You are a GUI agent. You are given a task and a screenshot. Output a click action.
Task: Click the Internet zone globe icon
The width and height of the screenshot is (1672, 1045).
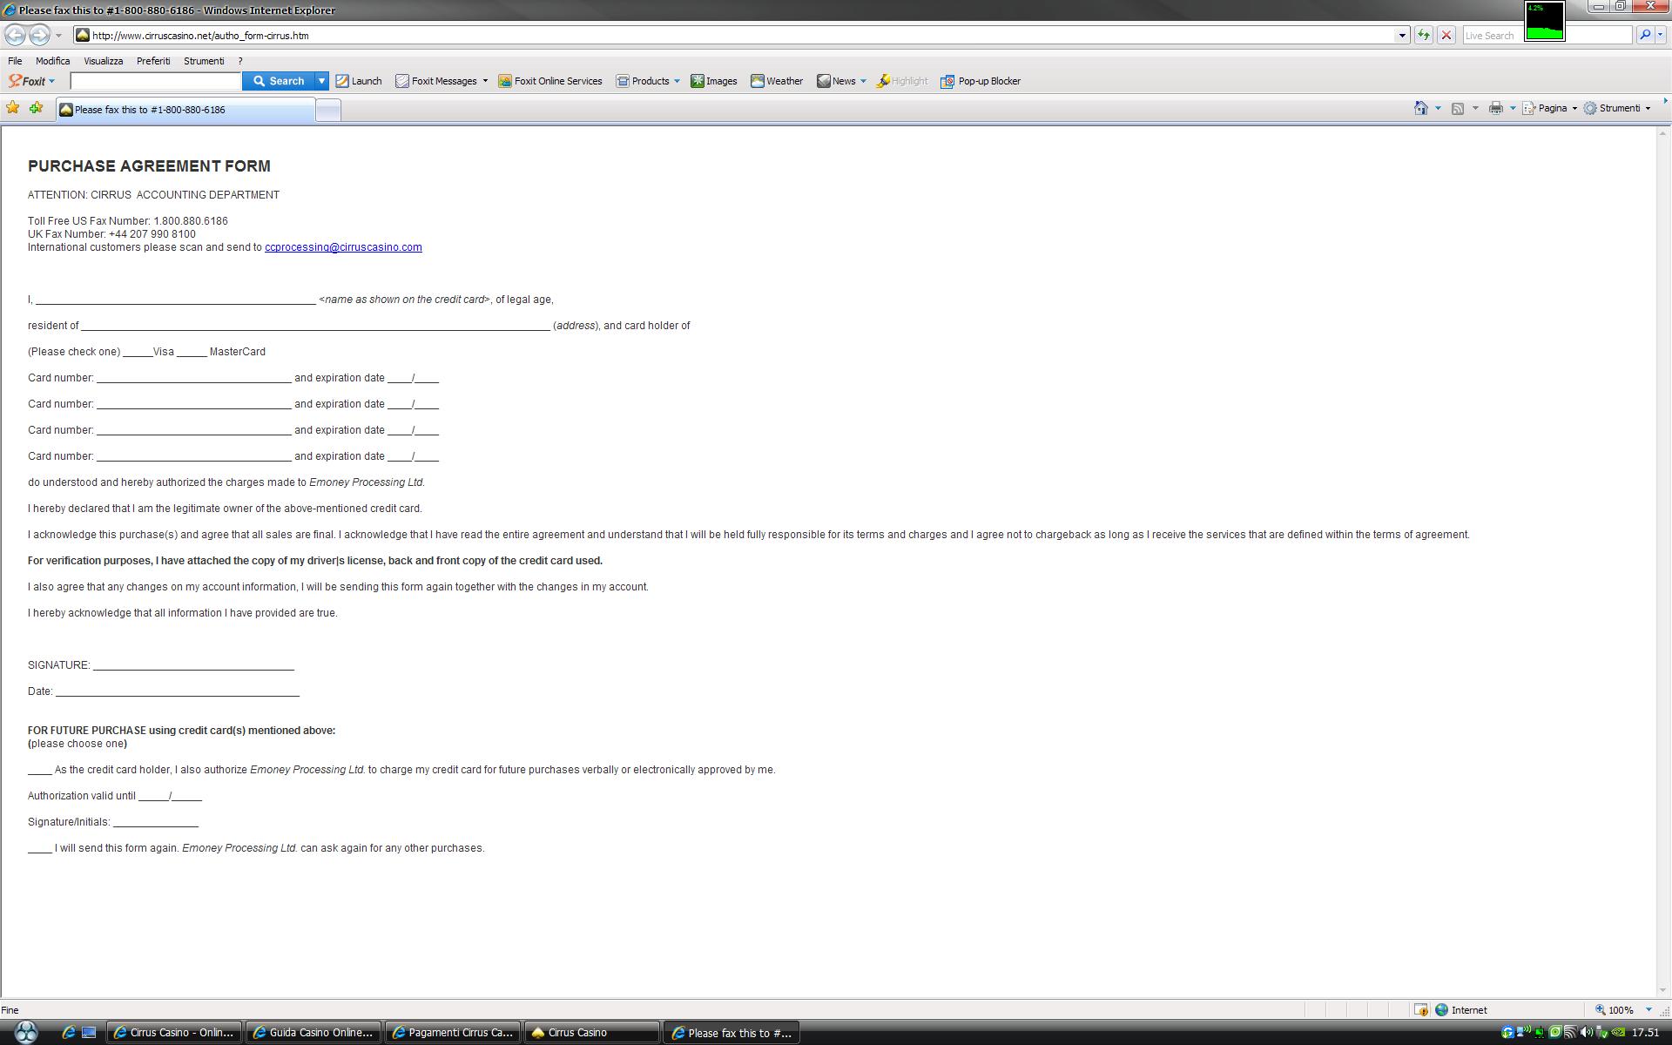tap(1442, 1010)
